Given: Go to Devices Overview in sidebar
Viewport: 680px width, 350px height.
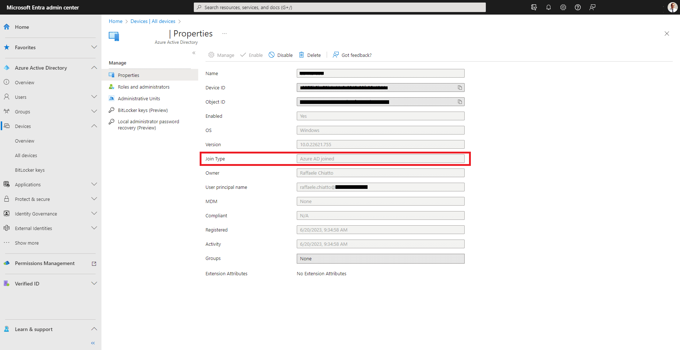Looking at the screenshot, I should 24,141.
